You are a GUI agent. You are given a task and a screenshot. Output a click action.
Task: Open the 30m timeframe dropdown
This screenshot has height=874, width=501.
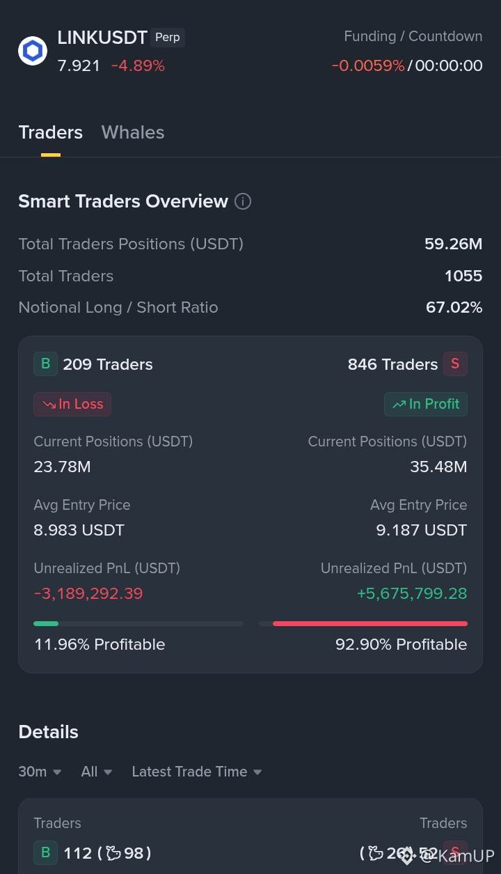(40, 772)
